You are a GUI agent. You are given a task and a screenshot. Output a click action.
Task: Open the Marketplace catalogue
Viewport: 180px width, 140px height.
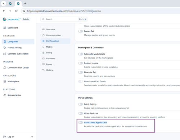click(x=18, y=82)
